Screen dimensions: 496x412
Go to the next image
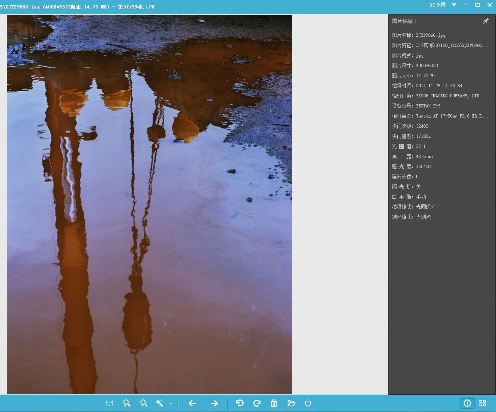(214, 403)
